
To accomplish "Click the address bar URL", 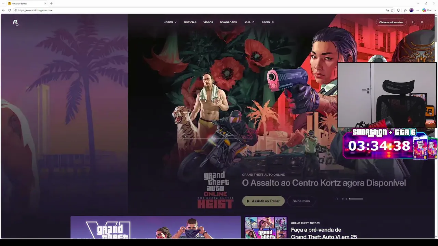I will coord(35,10).
